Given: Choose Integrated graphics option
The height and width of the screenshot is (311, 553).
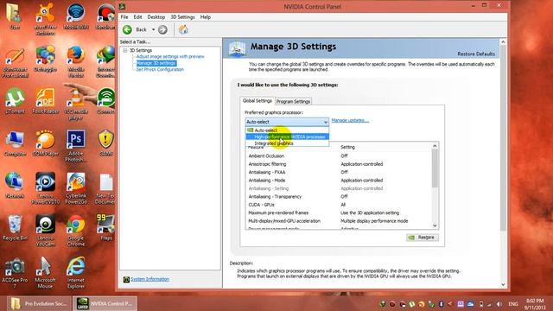Looking at the screenshot, I should coord(287,143).
